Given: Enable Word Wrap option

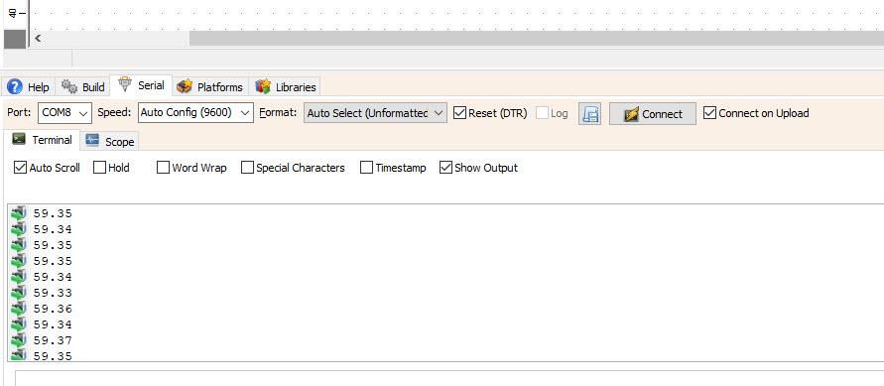Looking at the screenshot, I should tap(163, 168).
